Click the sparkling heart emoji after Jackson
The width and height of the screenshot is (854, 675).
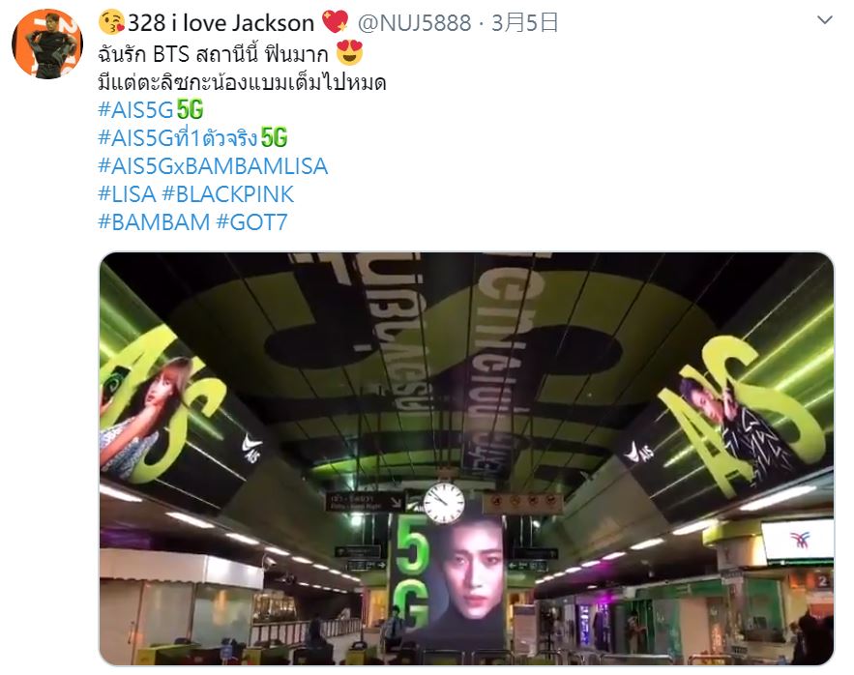(x=335, y=23)
